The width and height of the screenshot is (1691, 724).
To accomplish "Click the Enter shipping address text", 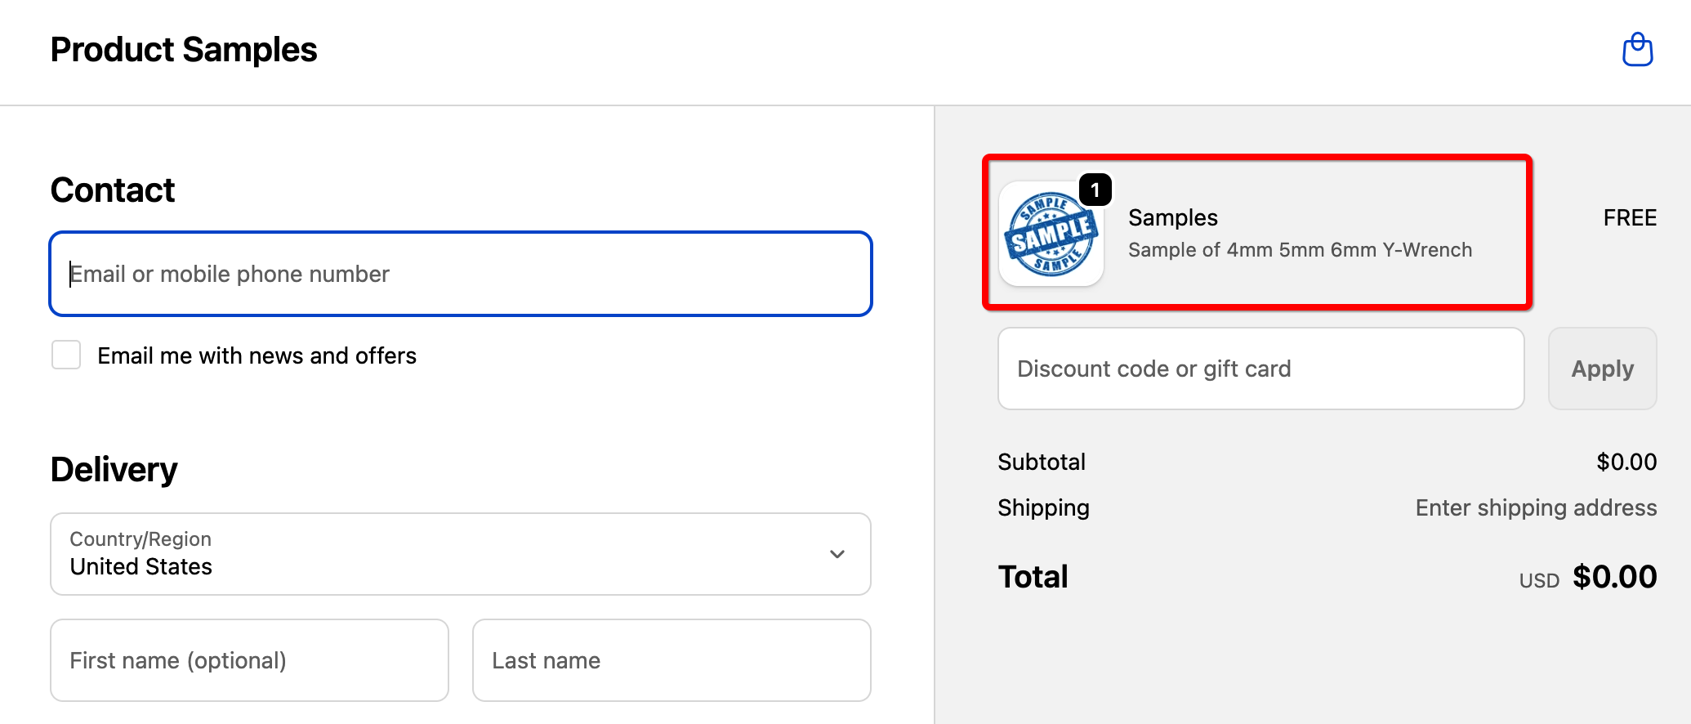I will pyautogui.click(x=1536, y=508).
